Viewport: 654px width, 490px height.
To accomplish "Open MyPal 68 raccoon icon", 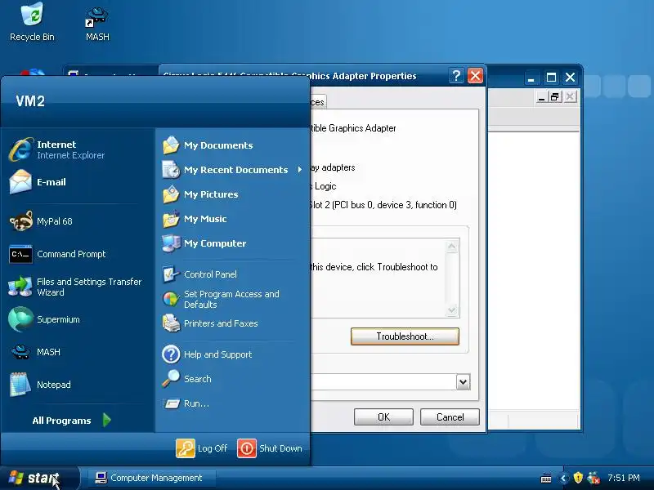I will point(20,220).
